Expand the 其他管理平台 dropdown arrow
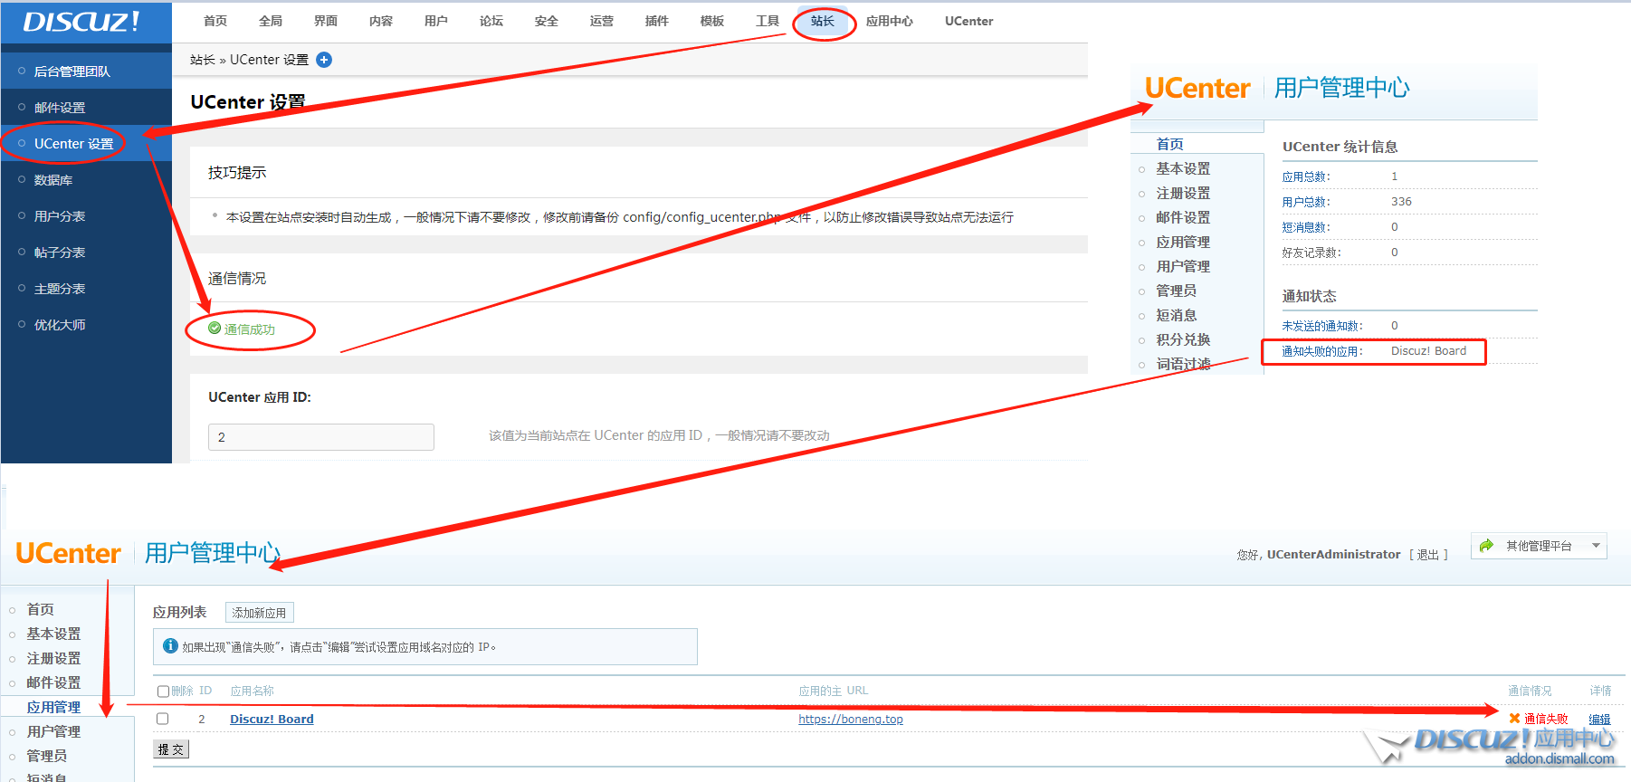The width and height of the screenshot is (1631, 782). coord(1596,546)
